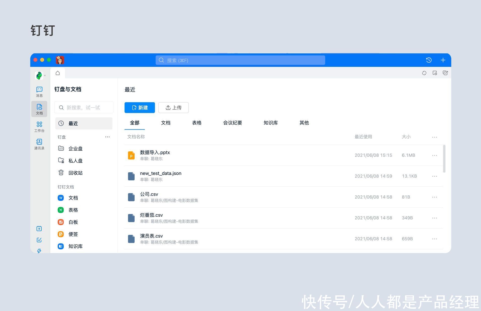Click the open-in-new-window icon in tab bar
Viewport: 481px width, 311px height.
point(445,73)
